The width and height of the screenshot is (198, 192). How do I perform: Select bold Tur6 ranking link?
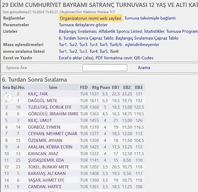114,51
